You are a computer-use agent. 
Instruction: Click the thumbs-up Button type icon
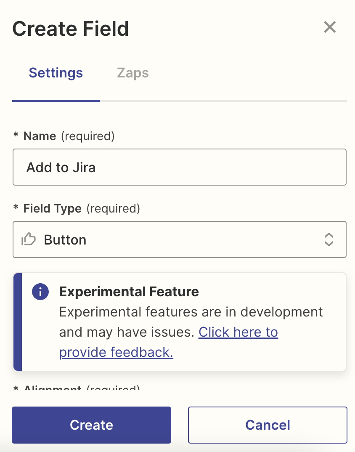[x=29, y=239]
